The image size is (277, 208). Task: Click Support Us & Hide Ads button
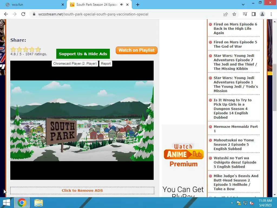pyautogui.click(x=83, y=54)
